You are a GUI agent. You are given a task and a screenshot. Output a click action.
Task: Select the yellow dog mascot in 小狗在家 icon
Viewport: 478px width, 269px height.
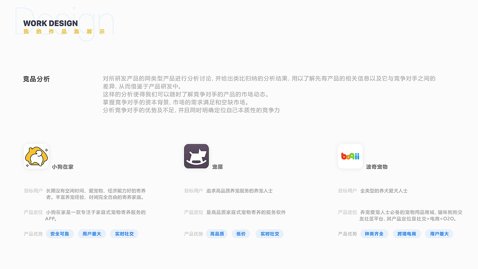[36, 156]
